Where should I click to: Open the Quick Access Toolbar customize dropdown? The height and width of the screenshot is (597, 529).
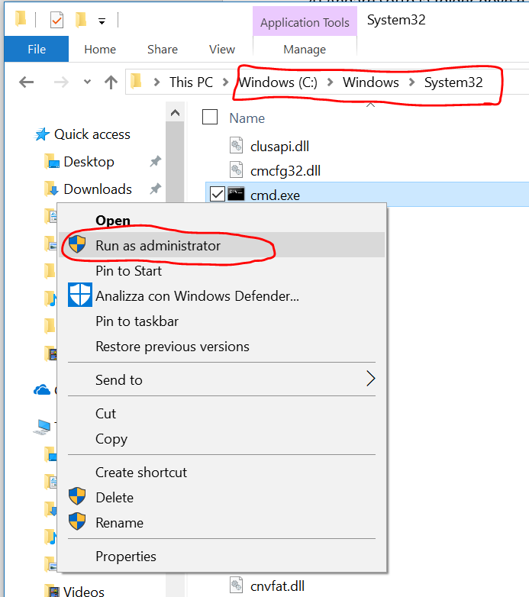tap(102, 21)
